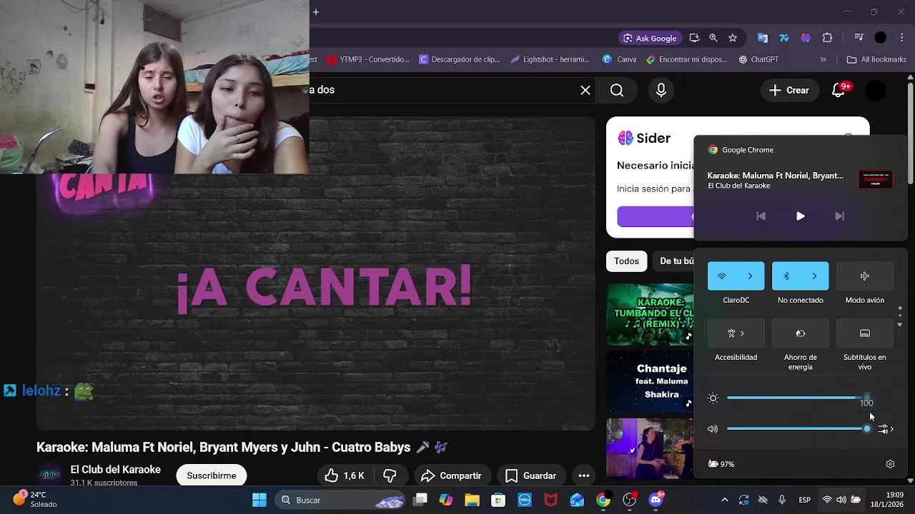Open YouTube account avatar menu
This screenshot has width=915, height=514.
pos(876,90)
